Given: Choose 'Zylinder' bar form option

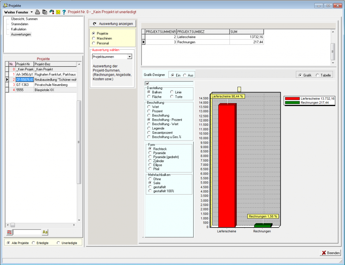Looking at the screenshot, I should pyautogui.click(x=150, y=161).
